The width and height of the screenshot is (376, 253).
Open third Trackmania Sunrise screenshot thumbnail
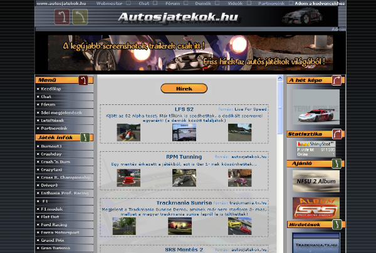pos(240,226)
